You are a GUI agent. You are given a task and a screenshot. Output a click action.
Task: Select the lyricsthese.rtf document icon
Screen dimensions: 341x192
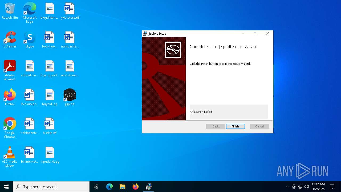point(70,11)
